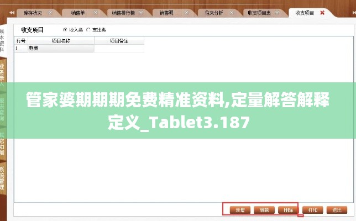Click the 编辑 button
The height and width of the screenshot is (221, 356).
[264, 210]
